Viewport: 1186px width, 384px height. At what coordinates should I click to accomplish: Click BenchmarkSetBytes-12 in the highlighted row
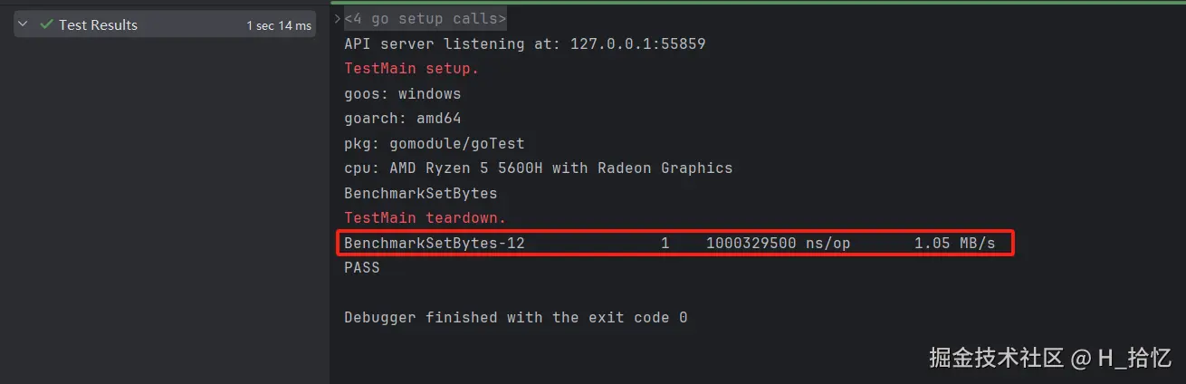pos(434,243)
